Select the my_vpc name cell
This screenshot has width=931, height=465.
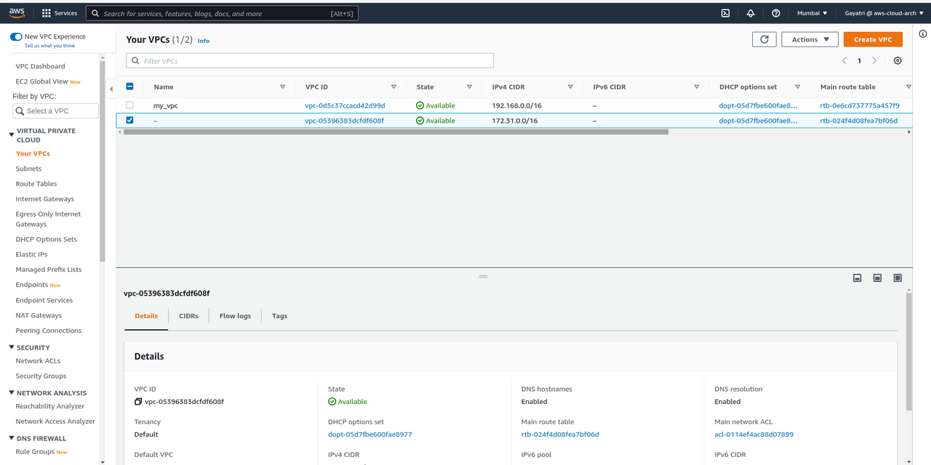pyautogui.click(x=166, y=105)
